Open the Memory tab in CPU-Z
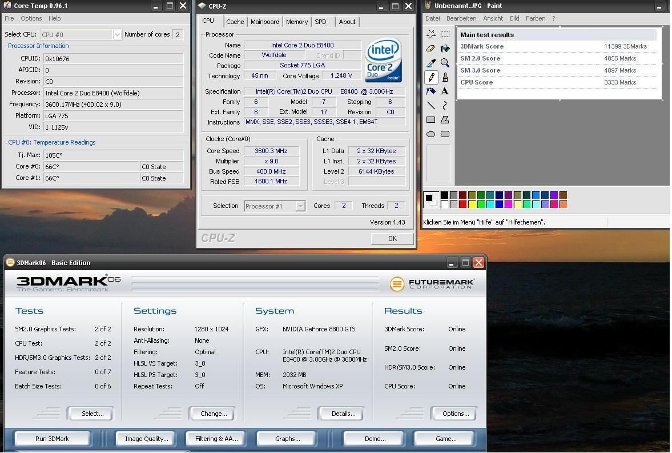Screen dimensions: 672x453 (x=296, y=22)
